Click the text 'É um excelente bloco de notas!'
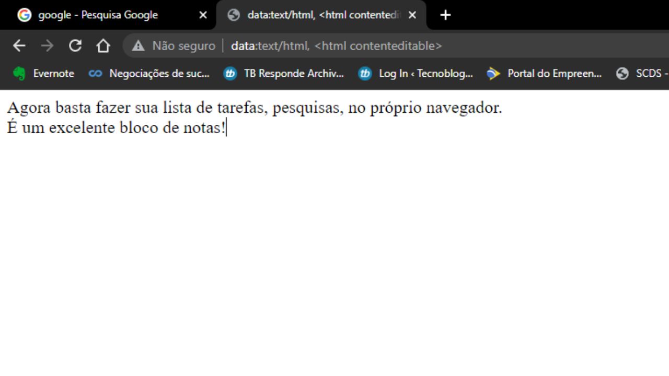This screenshot has height=376, width=669. pyautogui.click(x=116, y=127)
